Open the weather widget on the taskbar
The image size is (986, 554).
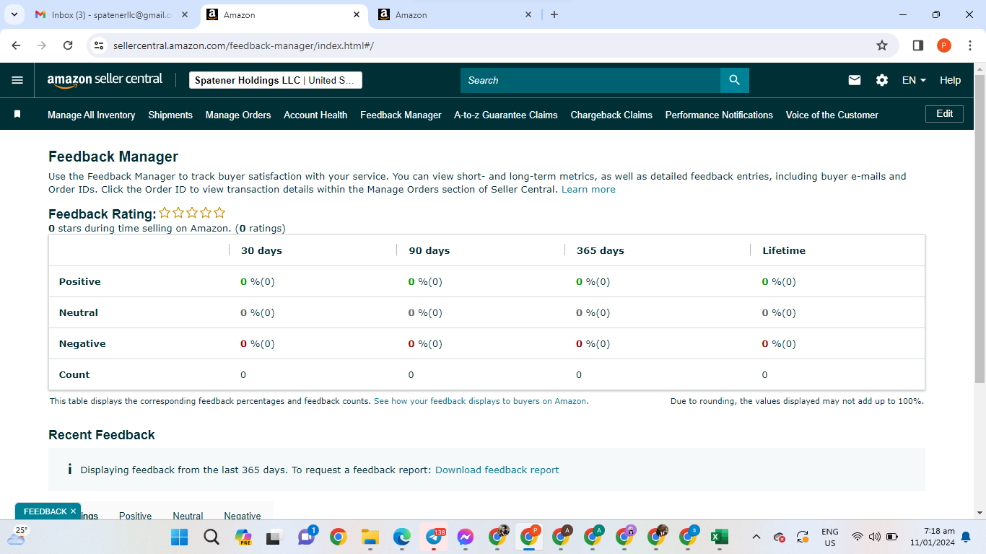tap(17, 535)
